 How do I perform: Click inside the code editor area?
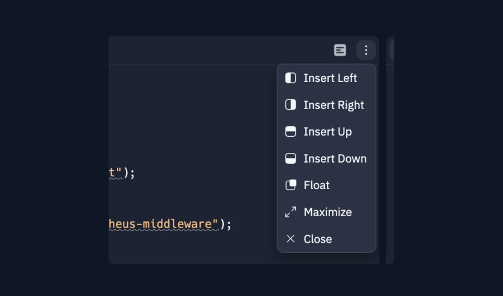click(183, 118)
